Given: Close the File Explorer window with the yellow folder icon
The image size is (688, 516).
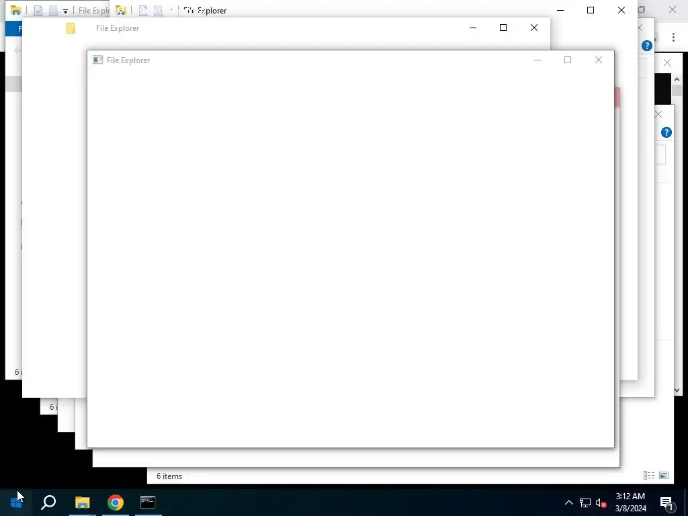Looking at the screenshot, I should coord(534,28).
